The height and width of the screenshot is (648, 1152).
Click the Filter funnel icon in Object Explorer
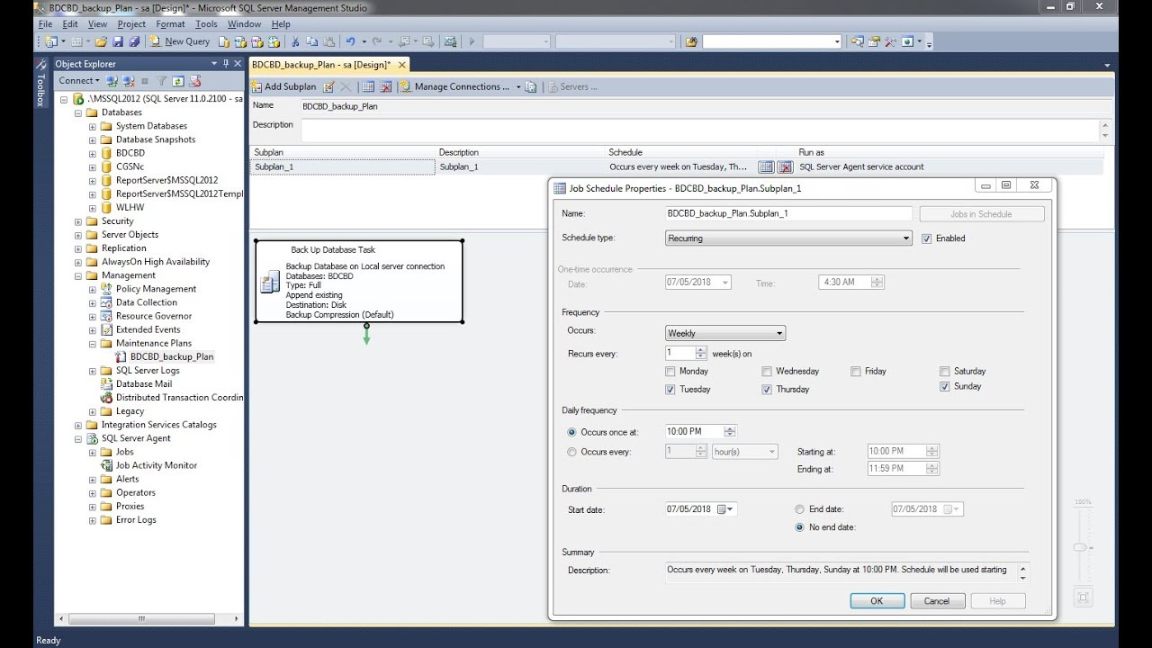[x=162, y=81]
